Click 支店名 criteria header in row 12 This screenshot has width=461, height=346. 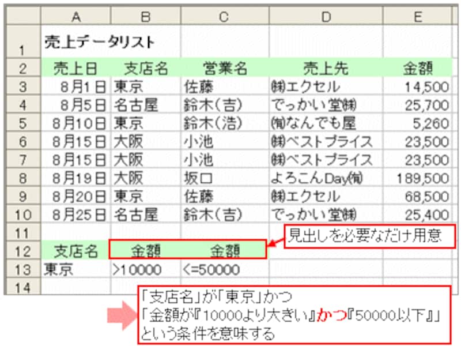pyautogui.click(x=76, y=250)
